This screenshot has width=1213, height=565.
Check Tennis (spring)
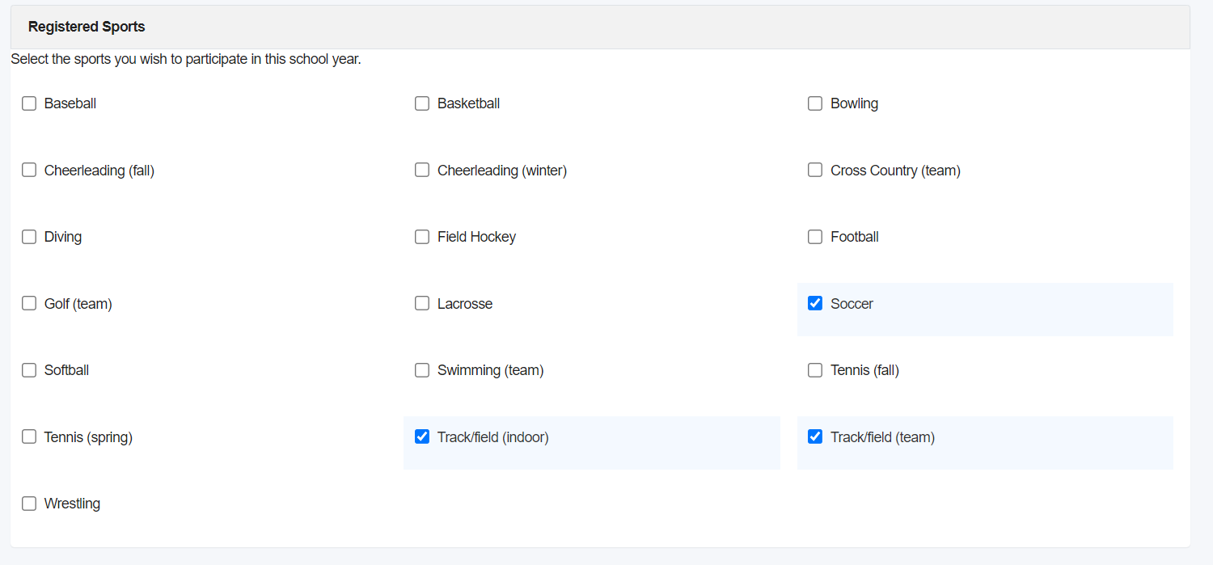(29, 436)
